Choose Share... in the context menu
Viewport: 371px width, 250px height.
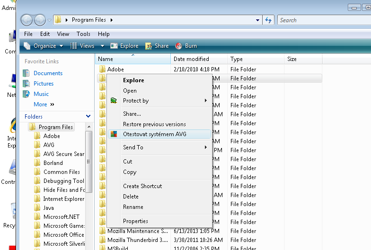(159, 114)
